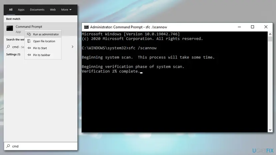
Task: Click the Search the web heading
Action: click(x=15, y=40)
